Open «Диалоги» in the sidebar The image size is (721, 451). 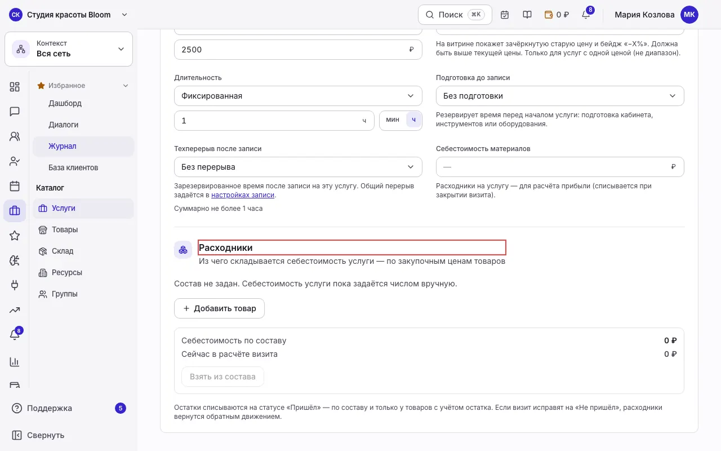click(x=83, y=125)
